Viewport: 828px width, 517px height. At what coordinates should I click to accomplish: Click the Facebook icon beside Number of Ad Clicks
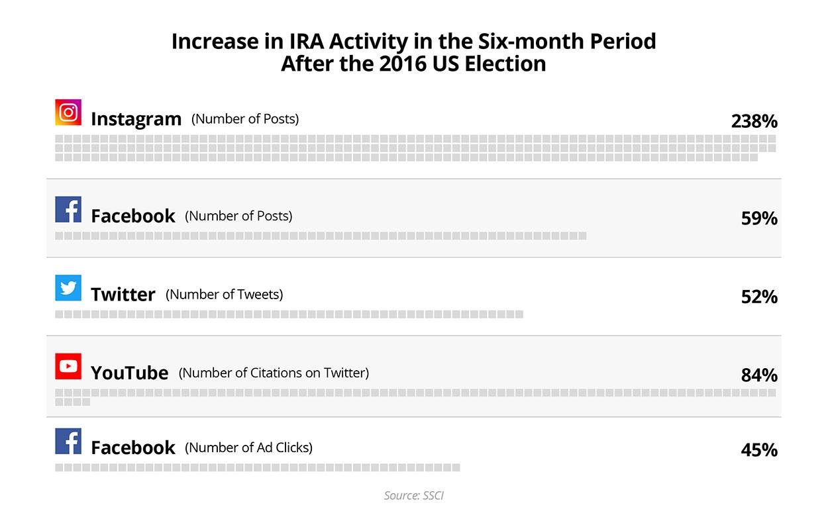(68, 441)
